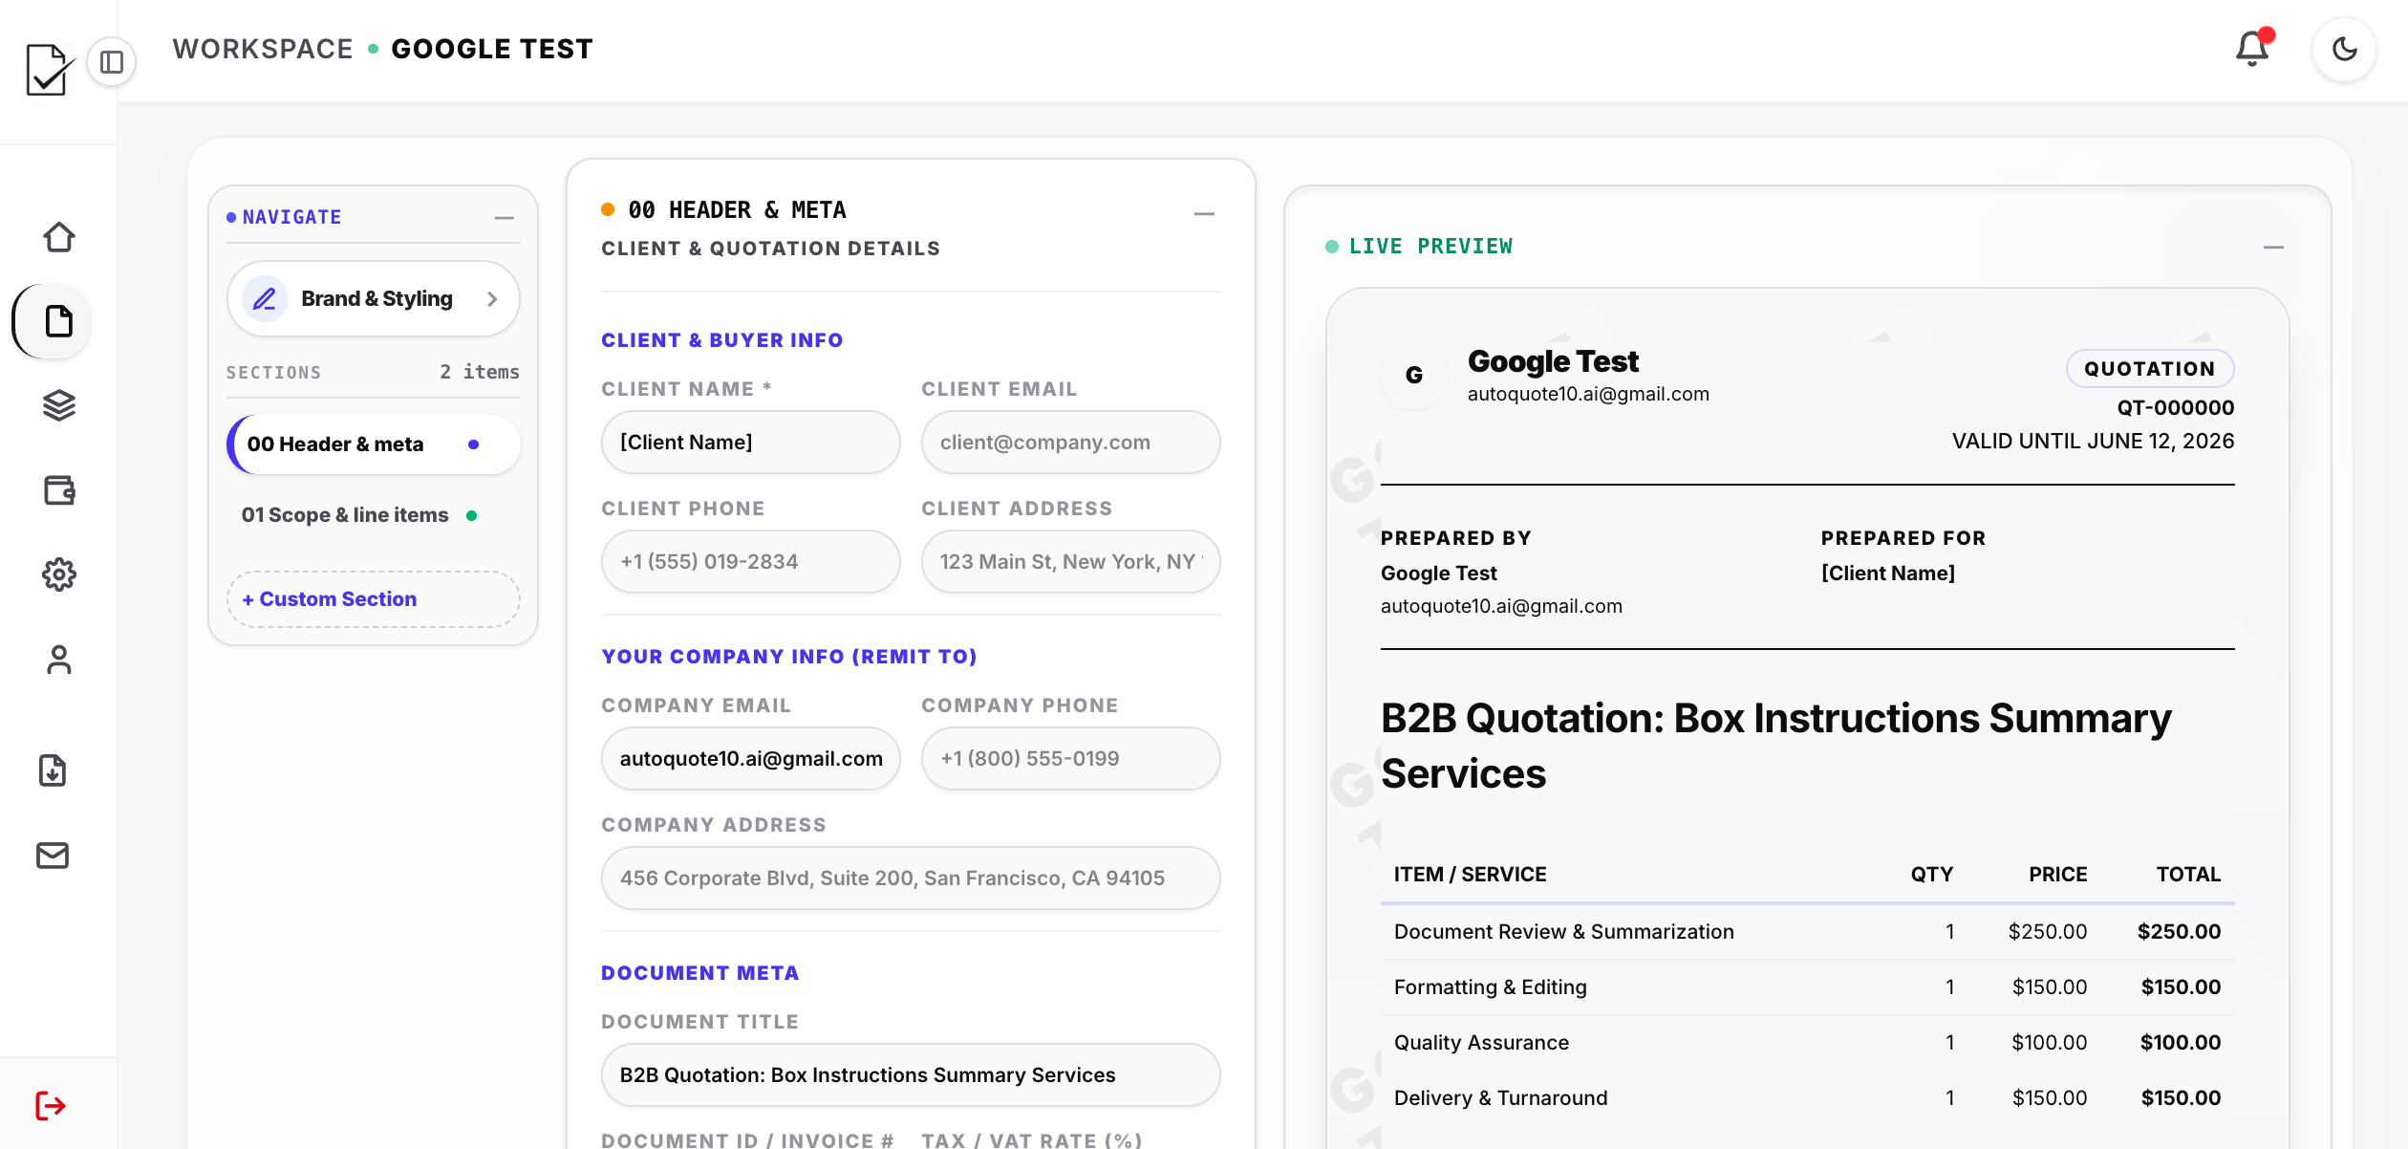Click the Client Email input field
This screenshot has width=2408, height=1149.
[1070, 443]
